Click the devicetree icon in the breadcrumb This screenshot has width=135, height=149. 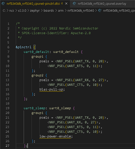pyautogui.click(x=100, y=11)
